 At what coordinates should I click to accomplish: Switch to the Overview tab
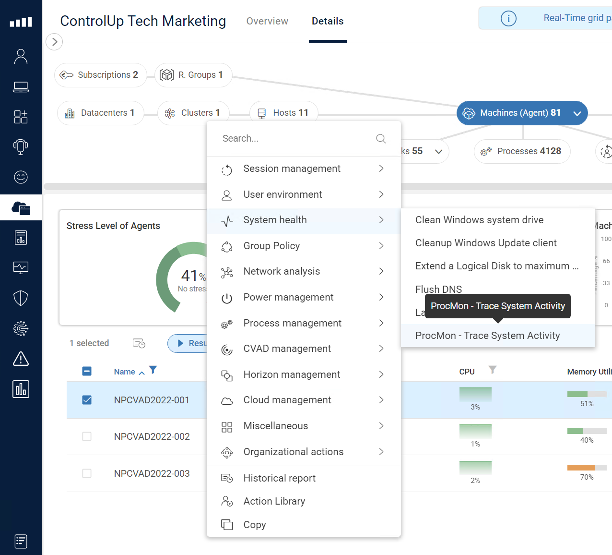click(267, 21)
